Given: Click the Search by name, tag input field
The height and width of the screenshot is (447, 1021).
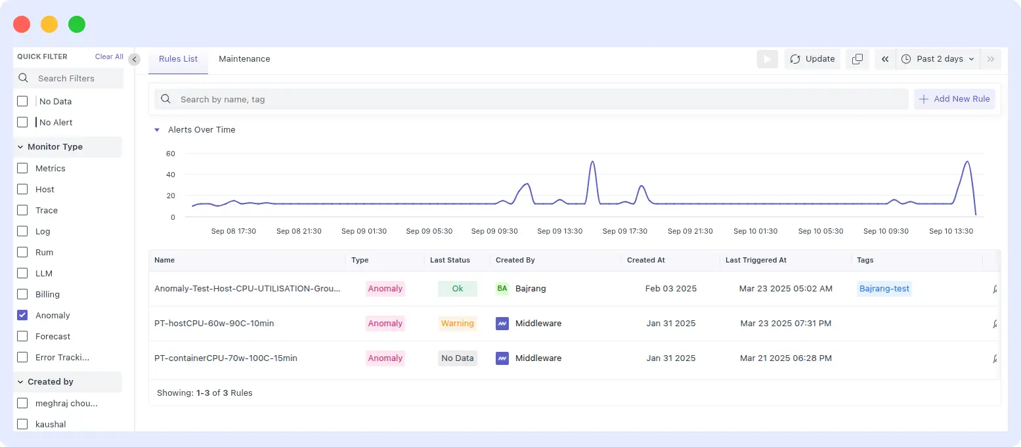Looking at the screenshot, I should [460, 98].
